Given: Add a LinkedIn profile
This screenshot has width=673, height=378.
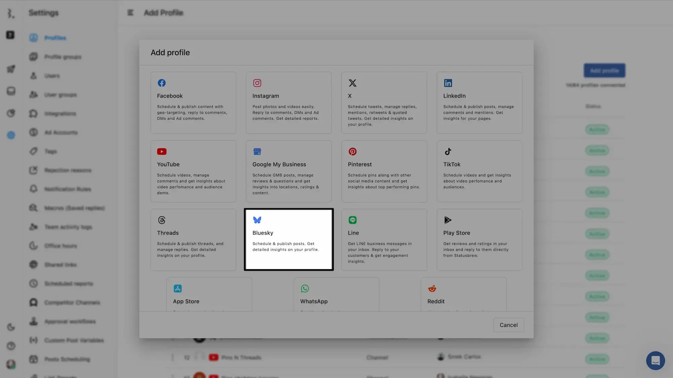Looking at the screenshot, I should [479, 102].
